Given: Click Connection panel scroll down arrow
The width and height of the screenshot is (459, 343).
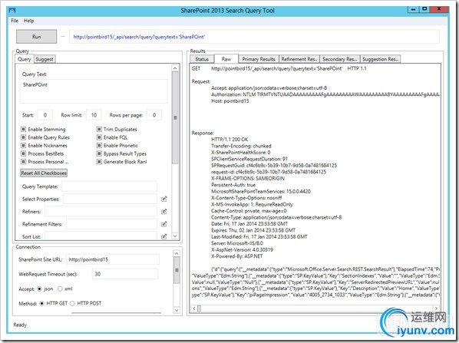Looking at the screenshot, I should tap(177, 310).
